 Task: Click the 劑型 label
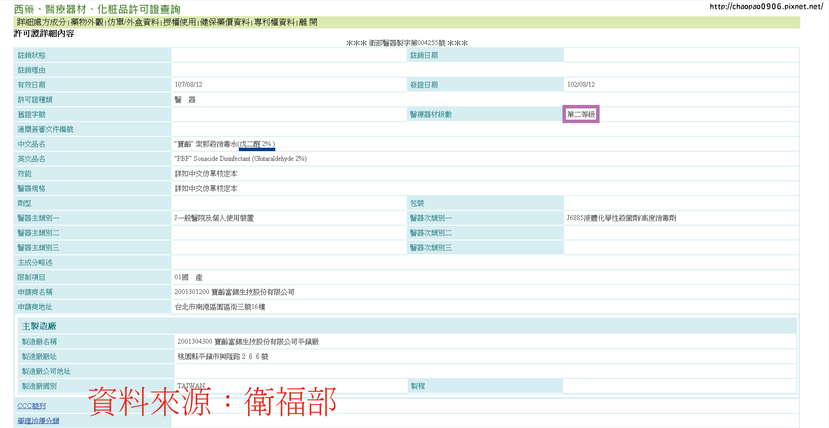click(x=25, y=203)
